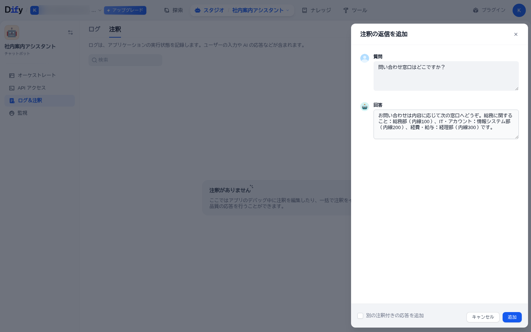The image size is (531, 332).
Task: Click the bot avatar beside 回答
Action: click(365, 107)
